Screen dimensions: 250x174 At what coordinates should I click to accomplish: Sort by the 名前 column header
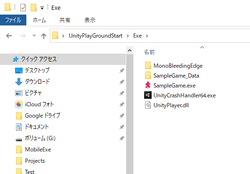pos(149,52)
